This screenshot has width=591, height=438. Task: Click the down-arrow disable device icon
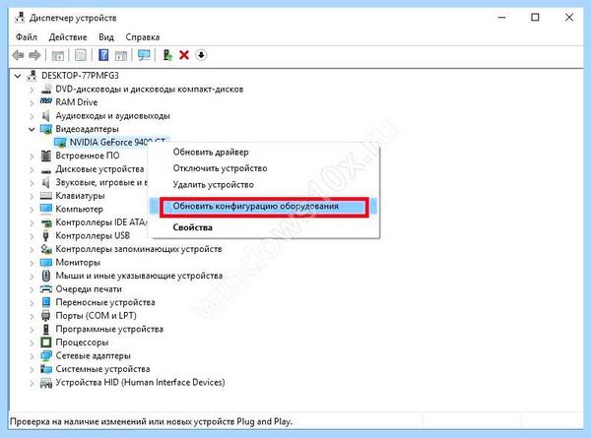click(201, 55)
